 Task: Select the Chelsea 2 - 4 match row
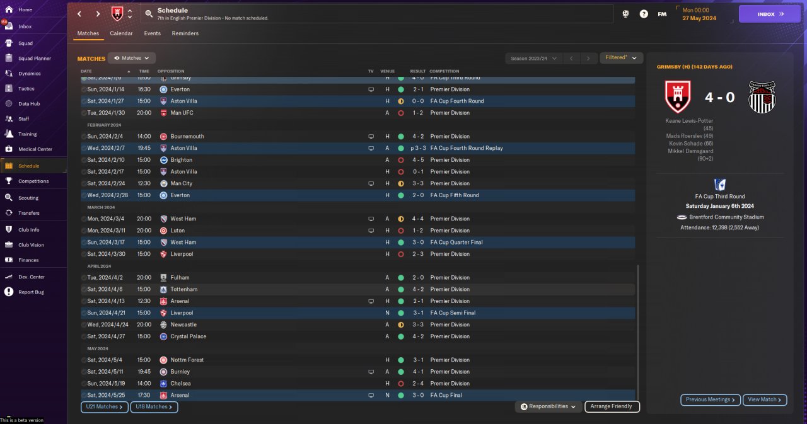point(357,384)
